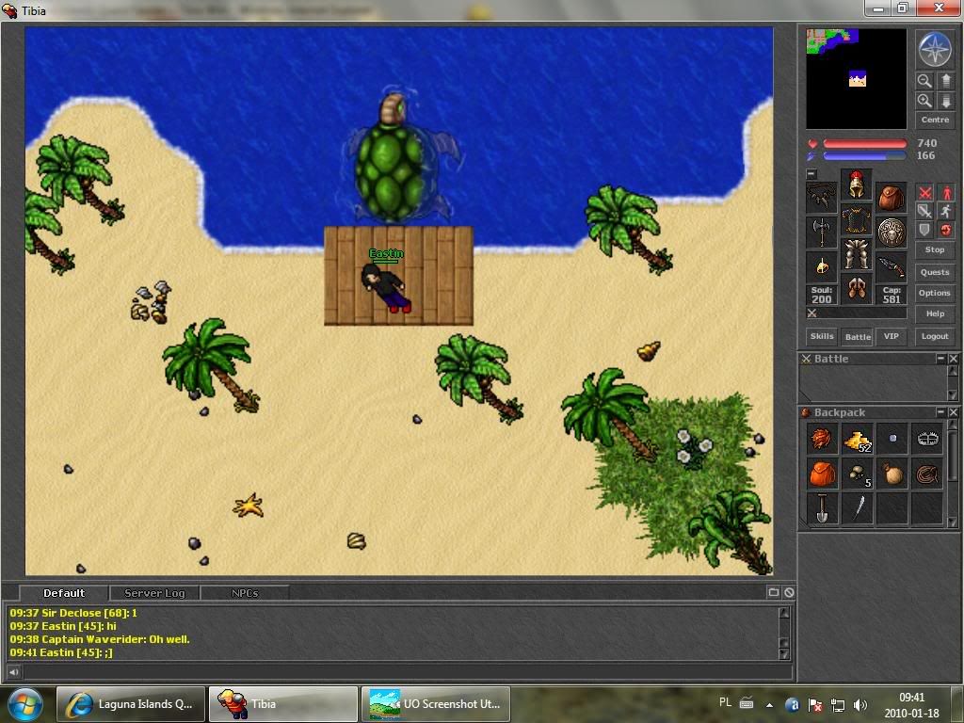Image resolution: width=964 pixels, height=723 pixels.
Task: Click the blue mana bar
Action: [865, 156]
